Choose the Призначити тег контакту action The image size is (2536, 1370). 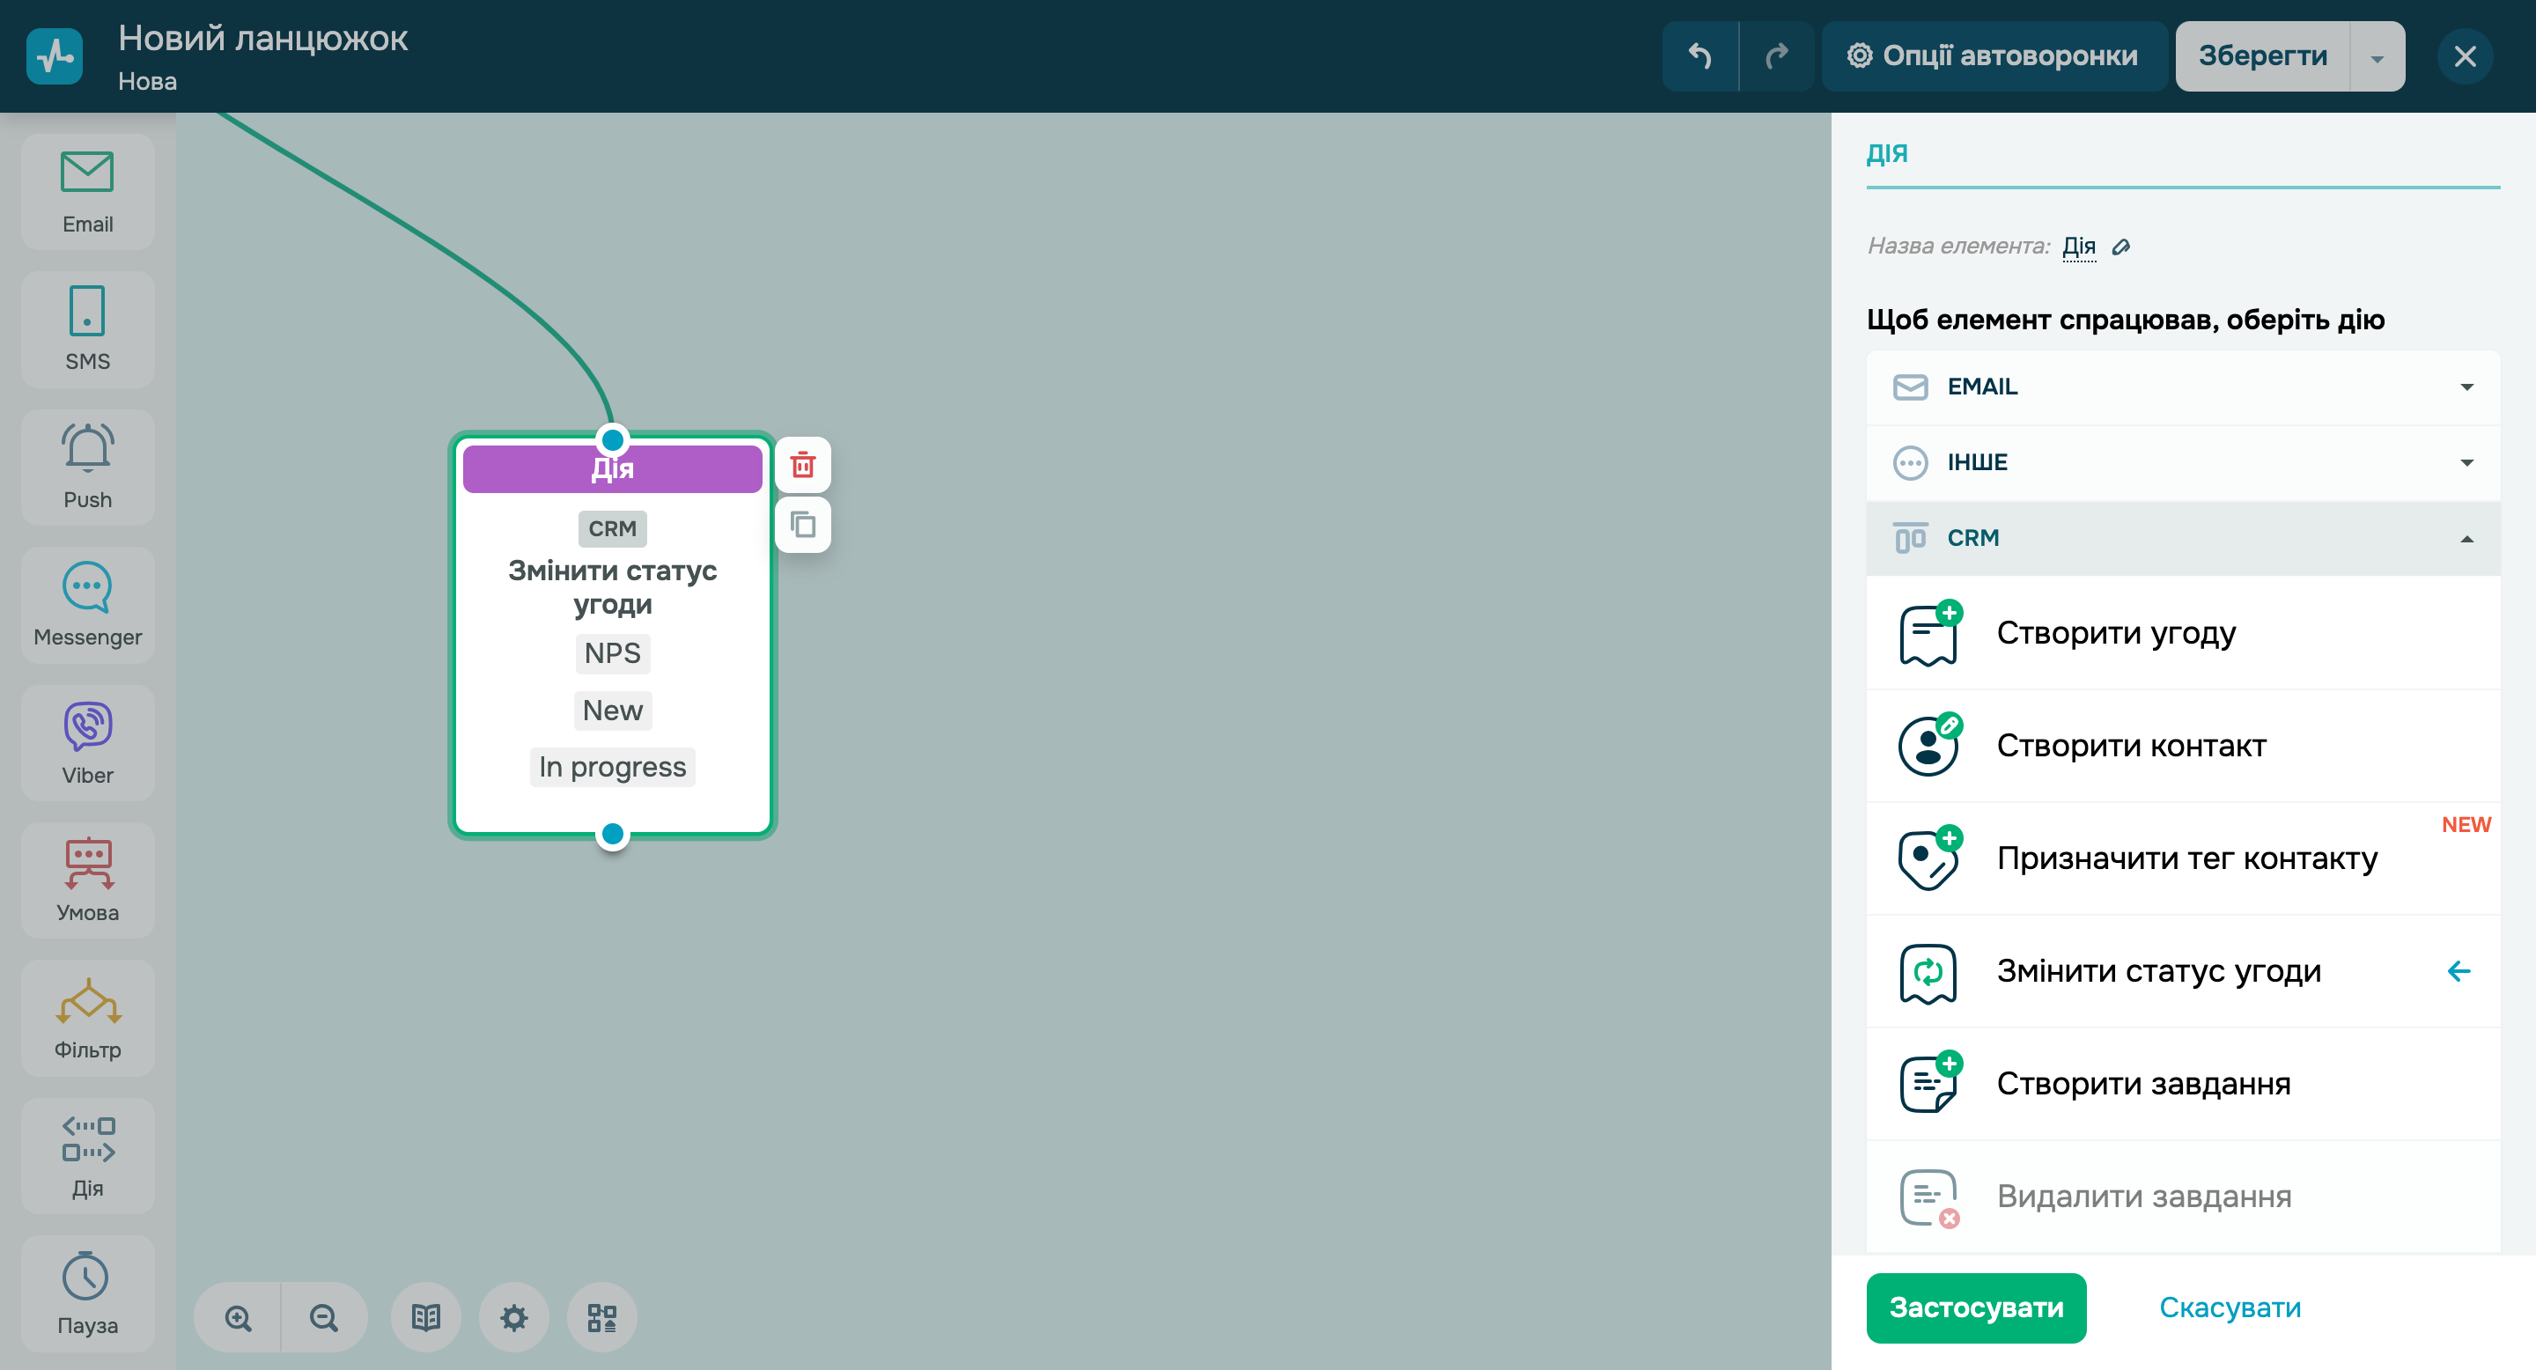point(2186,858)
